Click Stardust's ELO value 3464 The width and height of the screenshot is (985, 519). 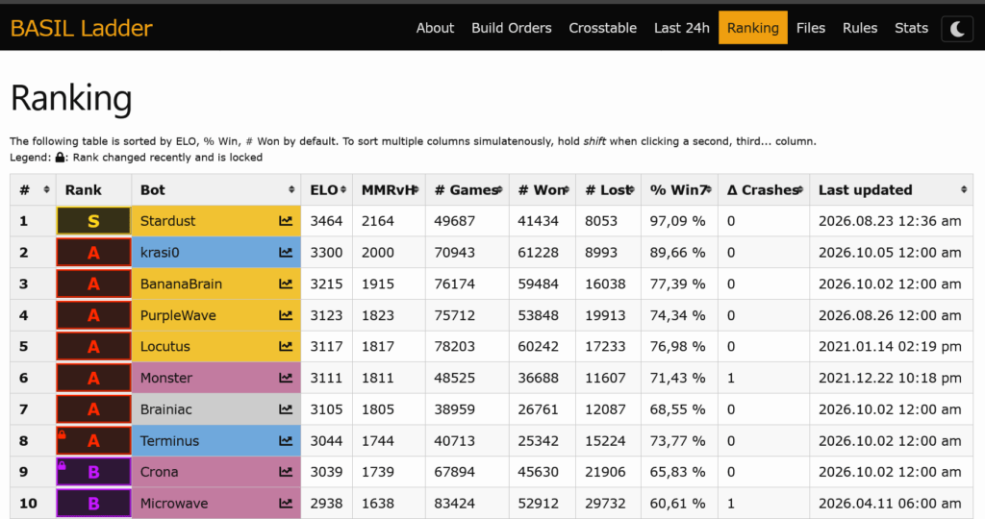[x=326, y=221]
